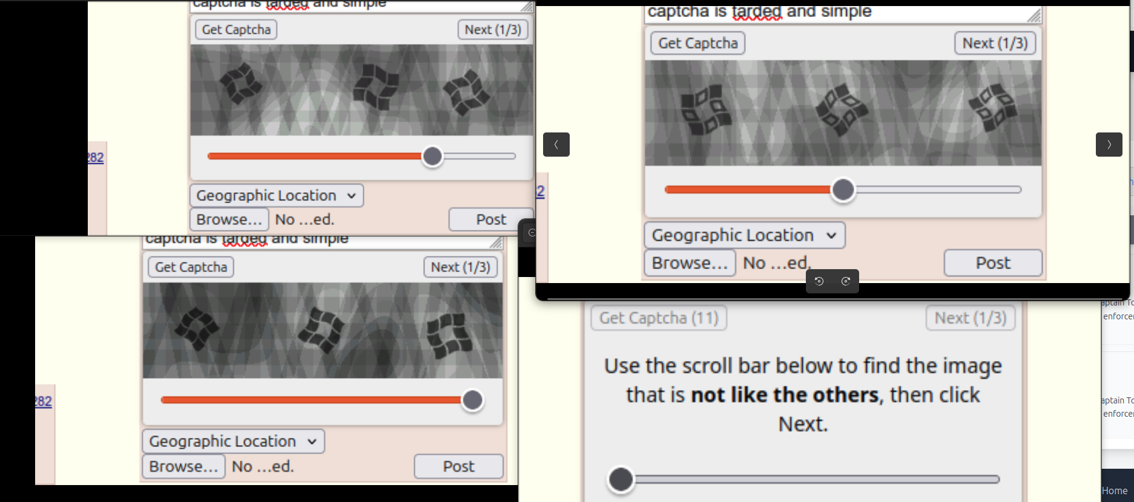Click the left puzzle shape in bottom-left captcha
The height and width of the screenshot is (502, 1134).
197,329
